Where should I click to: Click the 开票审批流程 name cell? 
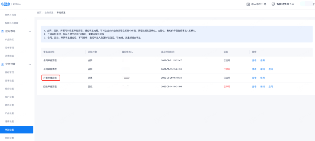click(x=50, y=78)
